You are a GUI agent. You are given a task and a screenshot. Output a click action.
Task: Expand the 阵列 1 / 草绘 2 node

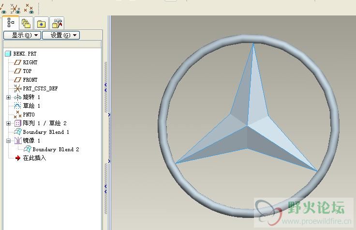point(8,123)
